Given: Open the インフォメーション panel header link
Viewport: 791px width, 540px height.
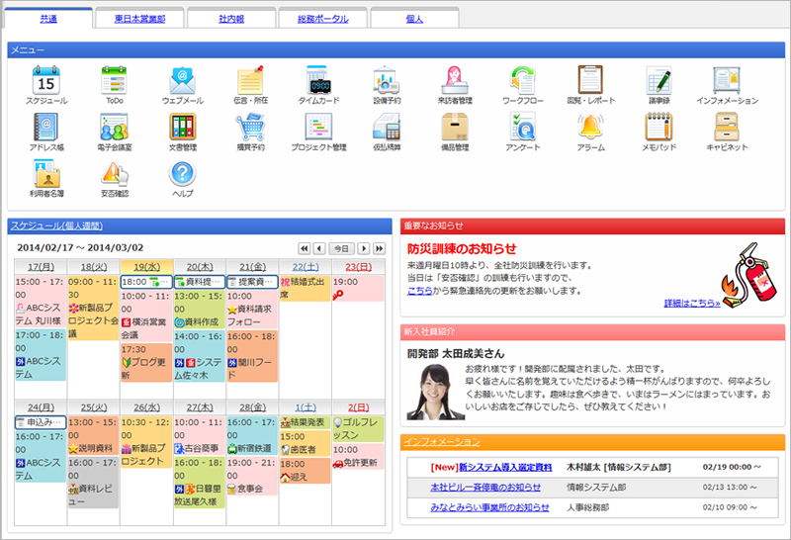Looking at the screenshot, I should tap(442, 442).
